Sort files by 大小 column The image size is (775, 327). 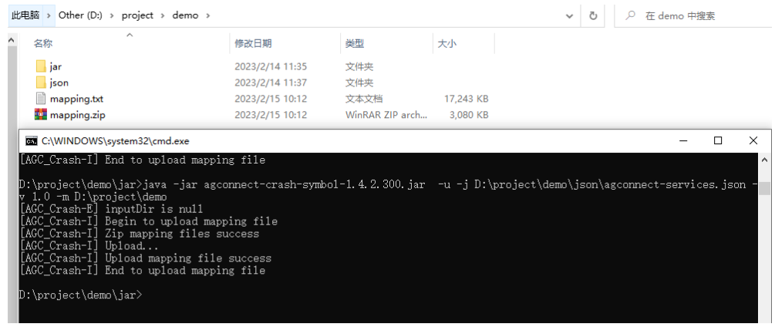coord(446,43)
